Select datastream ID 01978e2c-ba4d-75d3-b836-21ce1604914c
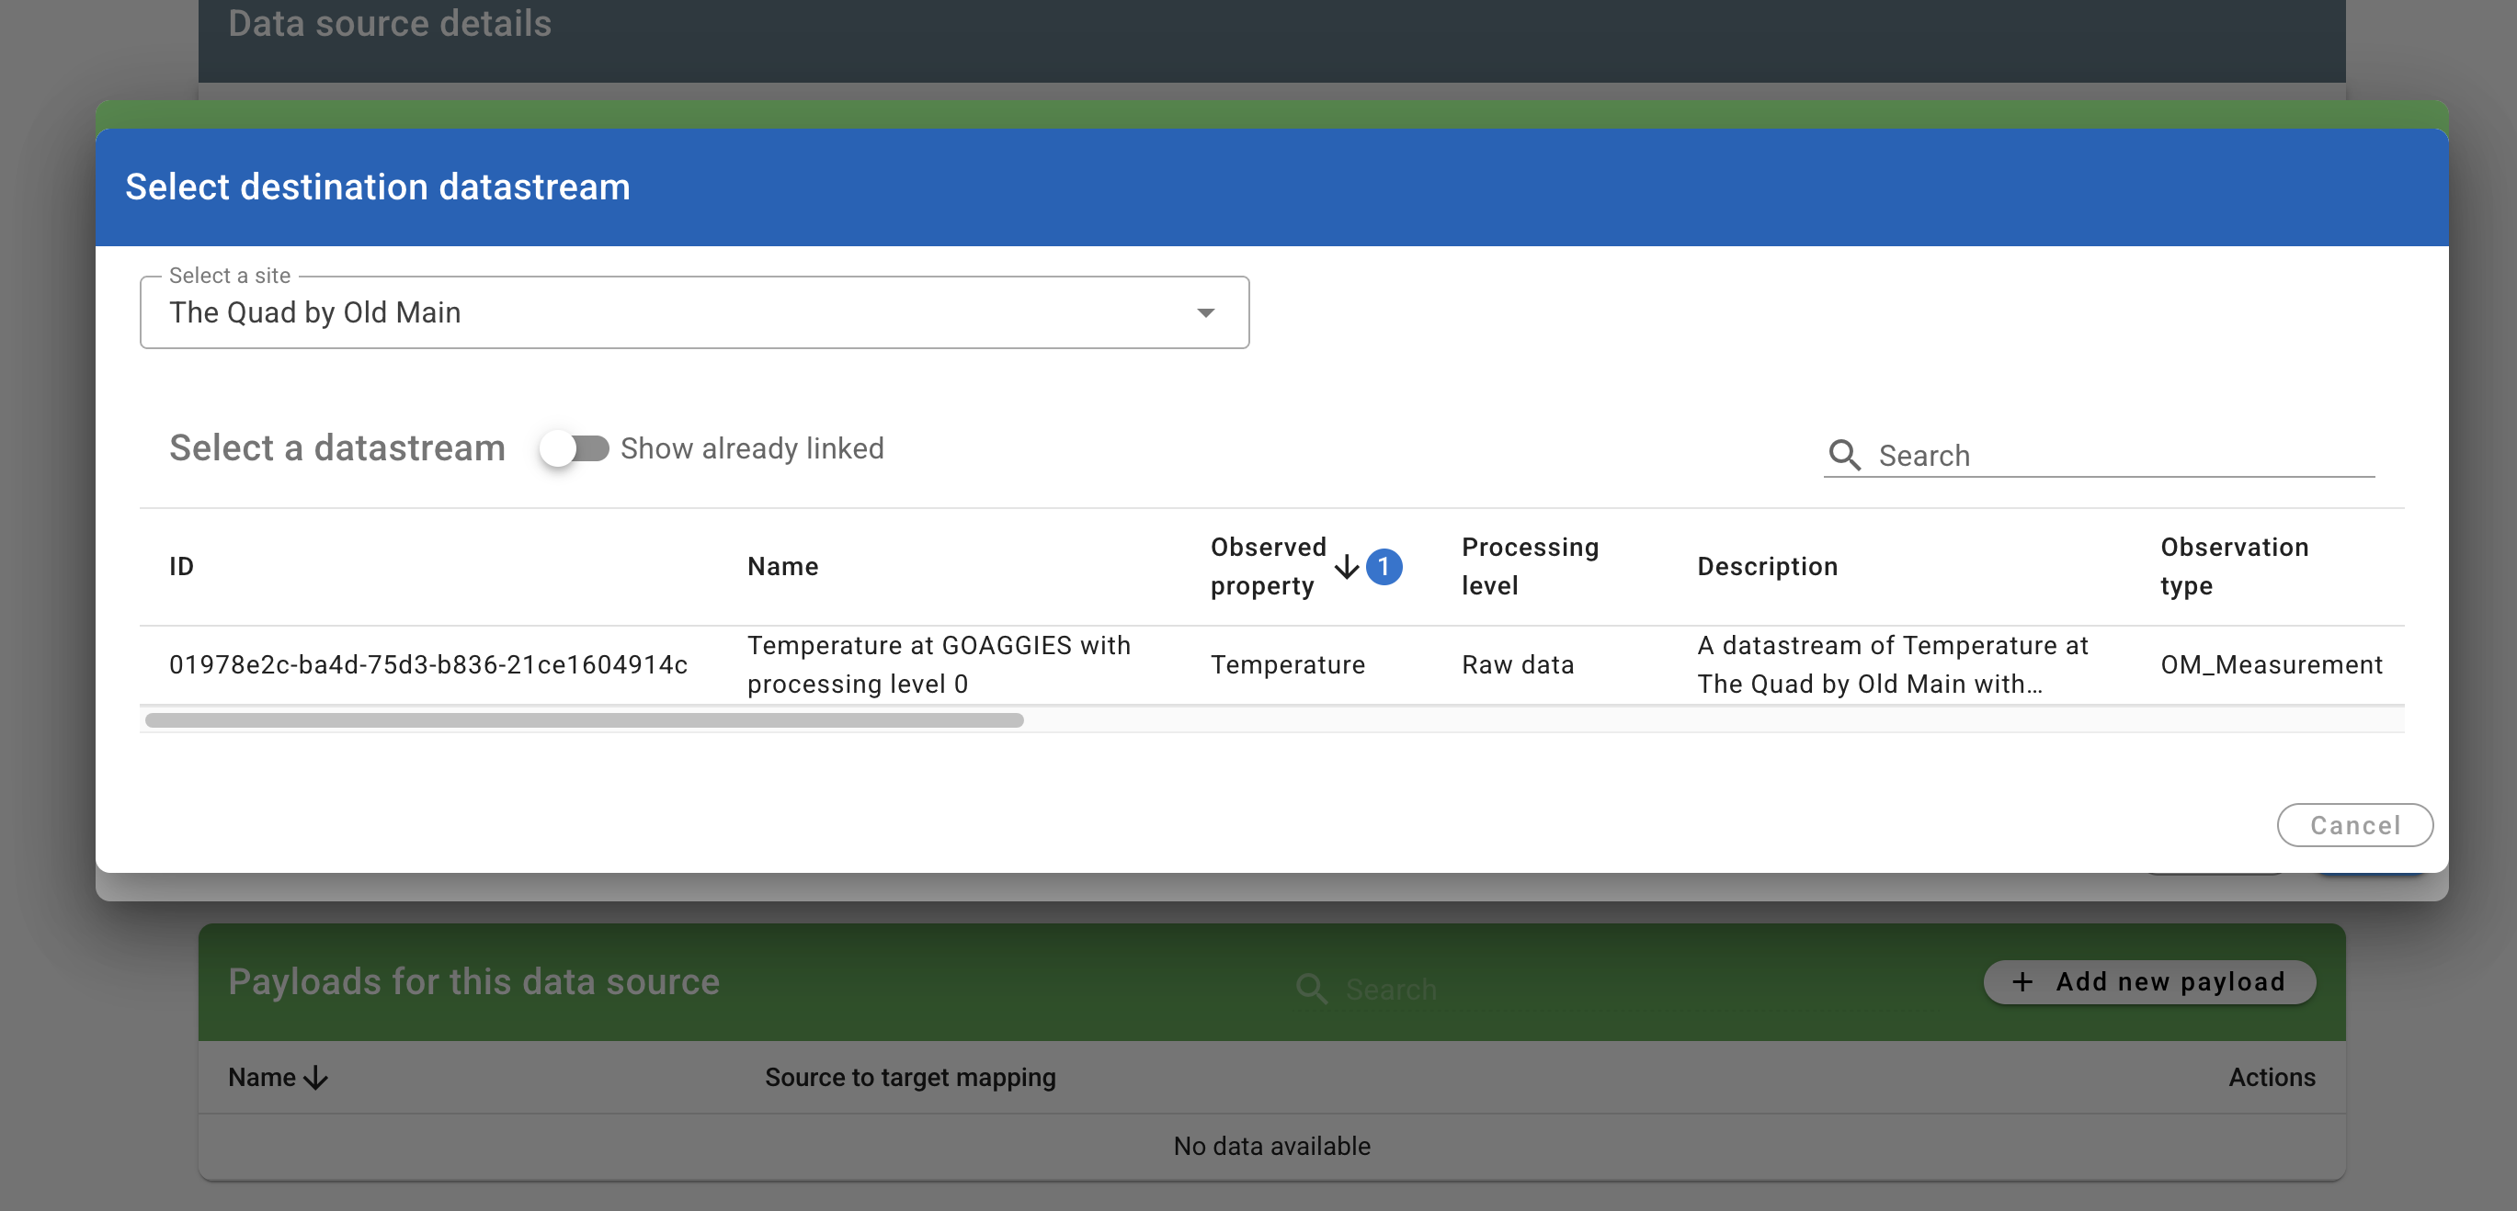This screenshot has width=2517, height=1211. tap(428, 665)
